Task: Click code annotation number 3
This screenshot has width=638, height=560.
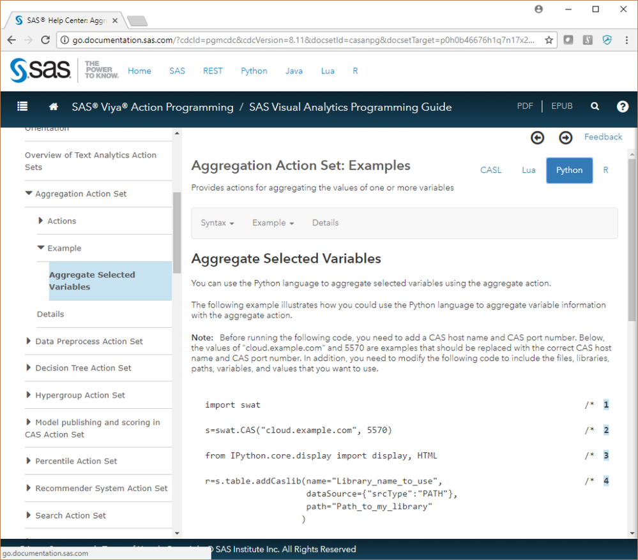Action: click(606, 455)
